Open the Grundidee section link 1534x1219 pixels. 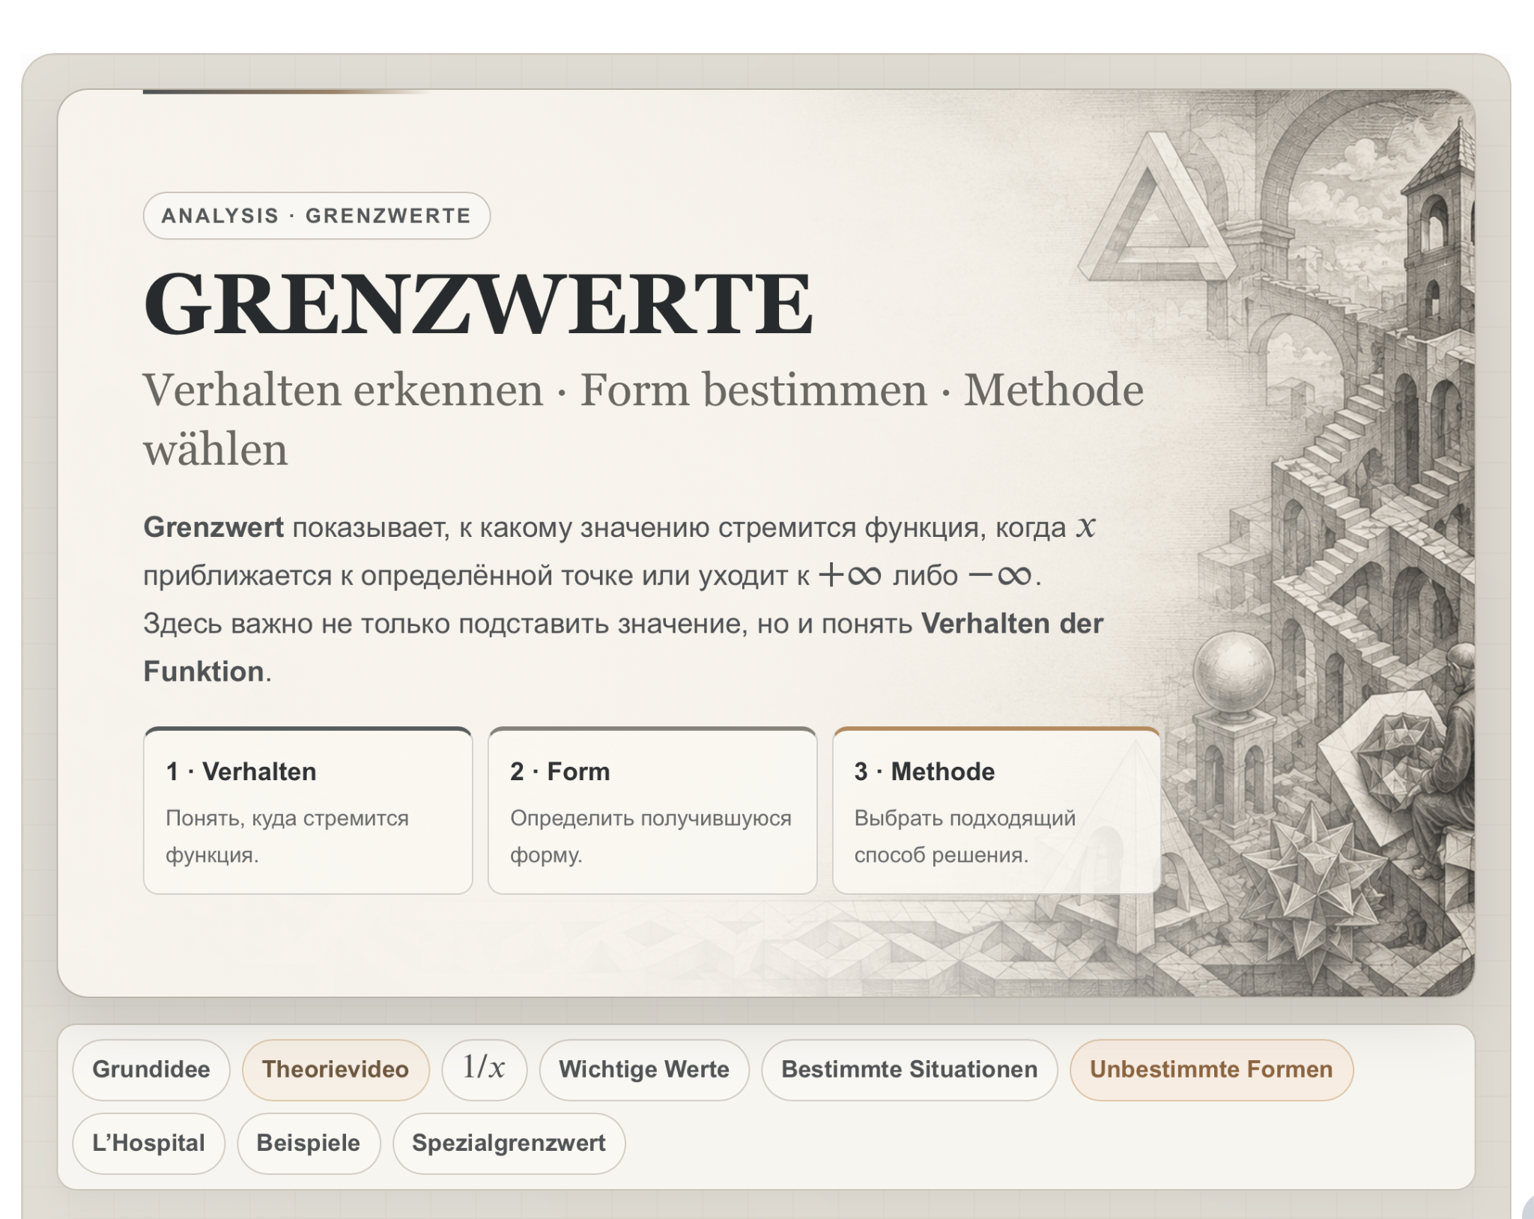point(151,1069)
